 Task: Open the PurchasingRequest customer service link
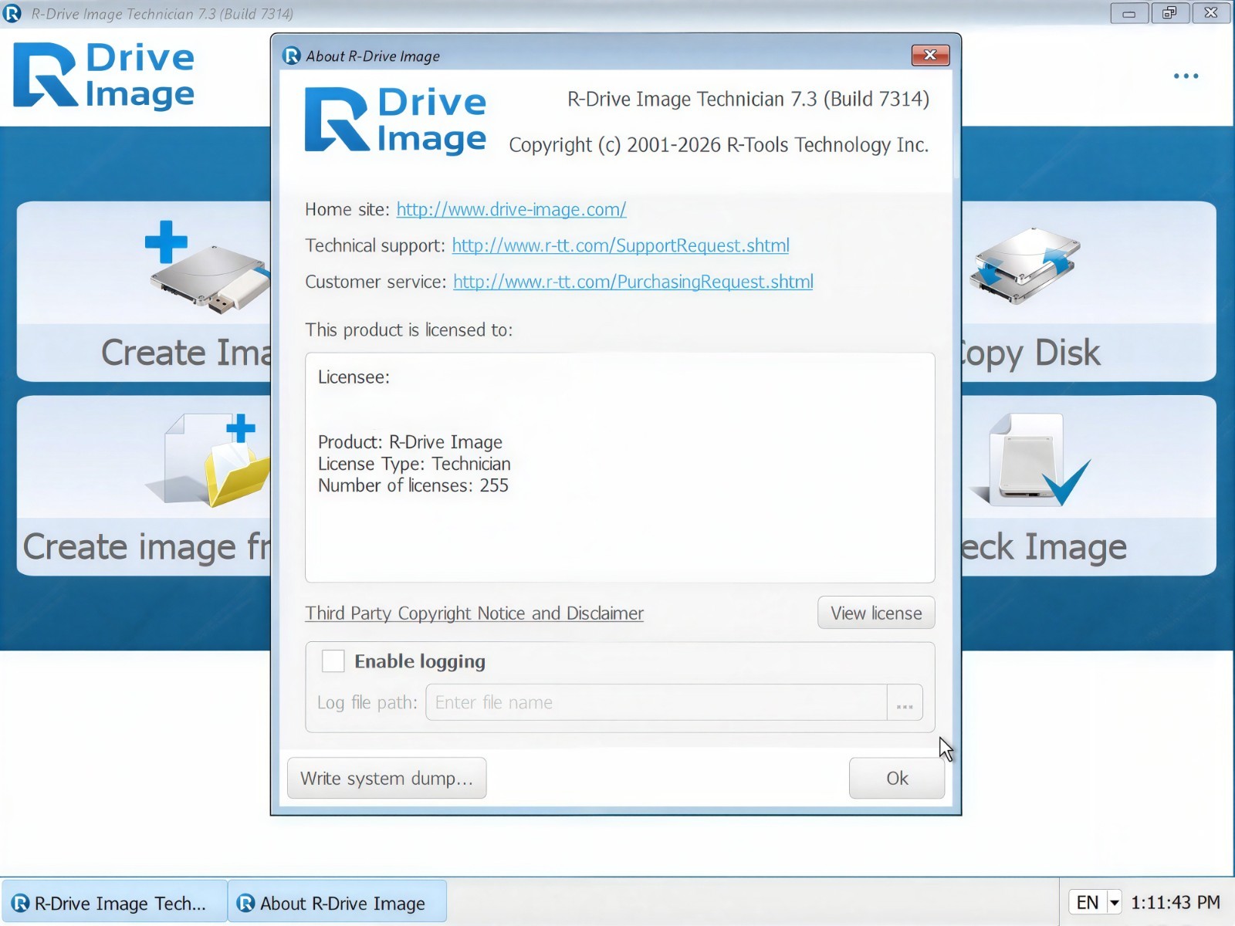(633, 282)
